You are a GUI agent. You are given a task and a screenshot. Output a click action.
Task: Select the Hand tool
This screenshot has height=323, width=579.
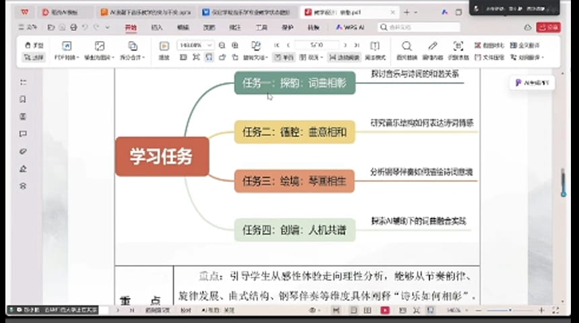click(34, 45)
